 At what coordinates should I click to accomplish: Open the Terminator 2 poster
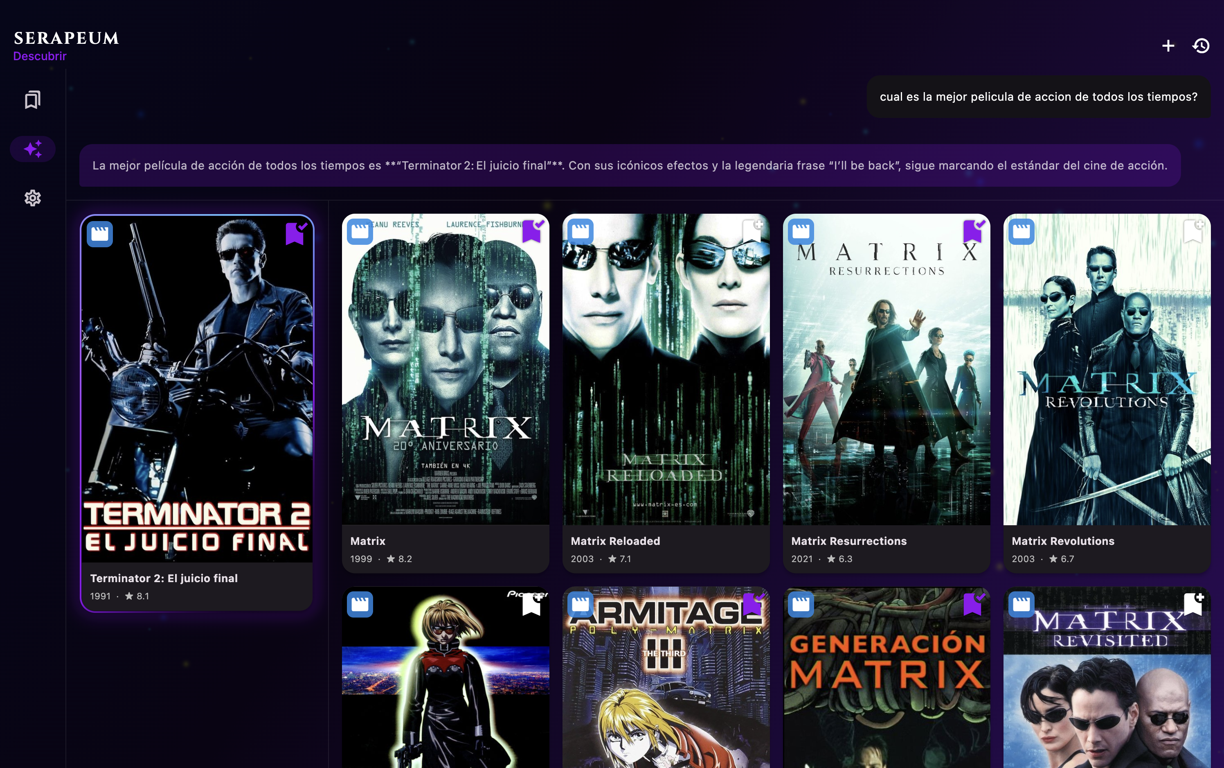tap(197, 389)
